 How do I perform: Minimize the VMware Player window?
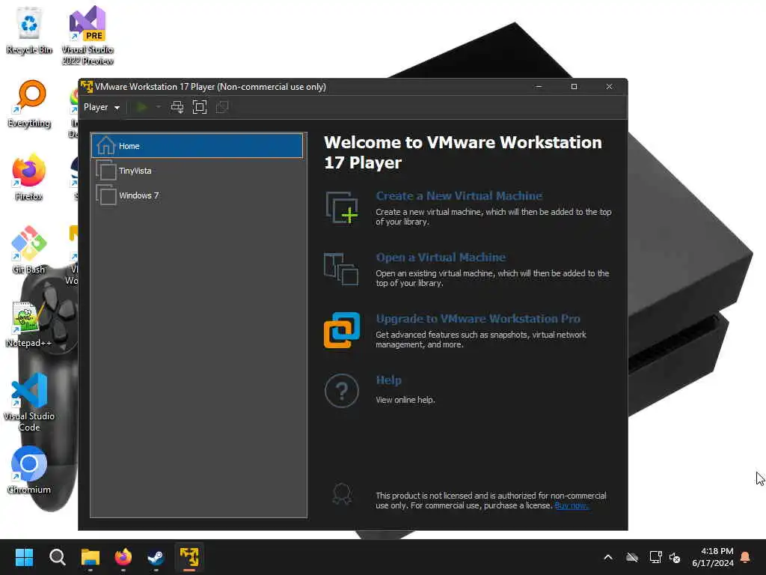[x=539, y=87]
